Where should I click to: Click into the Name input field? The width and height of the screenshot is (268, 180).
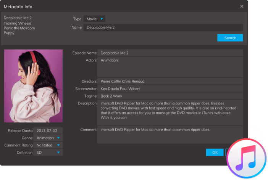coord(163,27)
